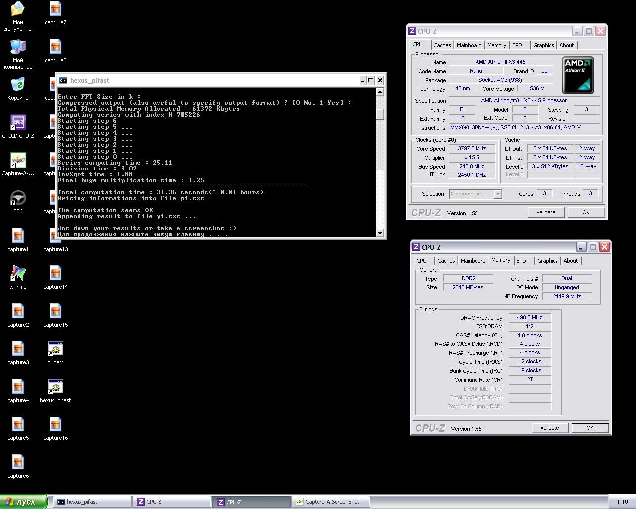
Task: Switch to Graphics tab in upper CPU-Z window
Action: click(x=543, y=45)
